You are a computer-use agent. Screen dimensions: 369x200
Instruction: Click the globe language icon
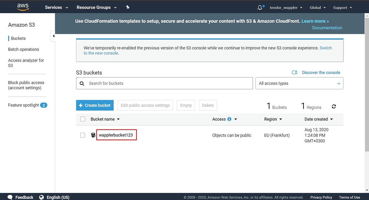(41, 197)
